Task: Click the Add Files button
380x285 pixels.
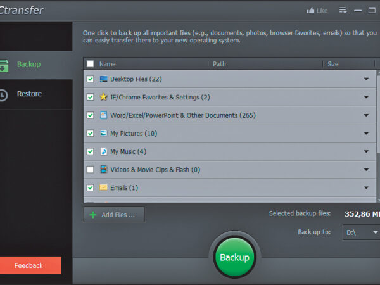Action: pos(114,215)
